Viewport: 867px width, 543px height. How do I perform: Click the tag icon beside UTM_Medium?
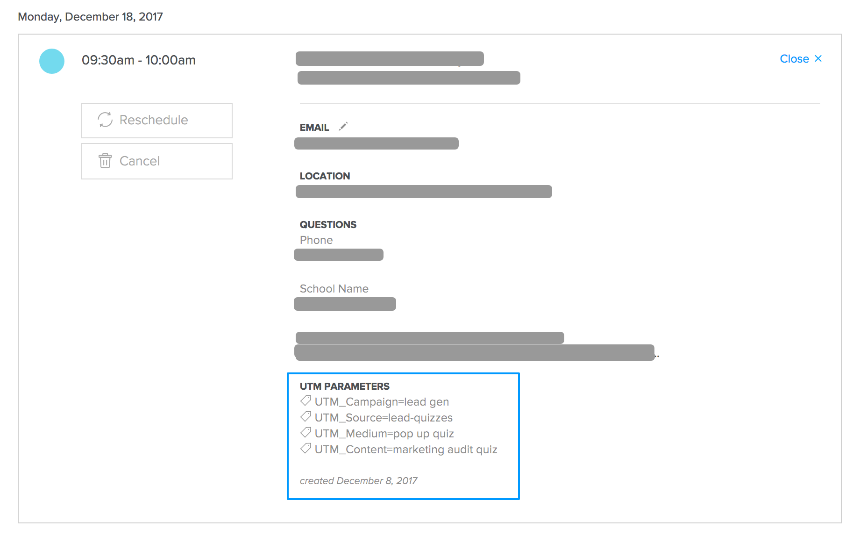(x=306, y=433)
